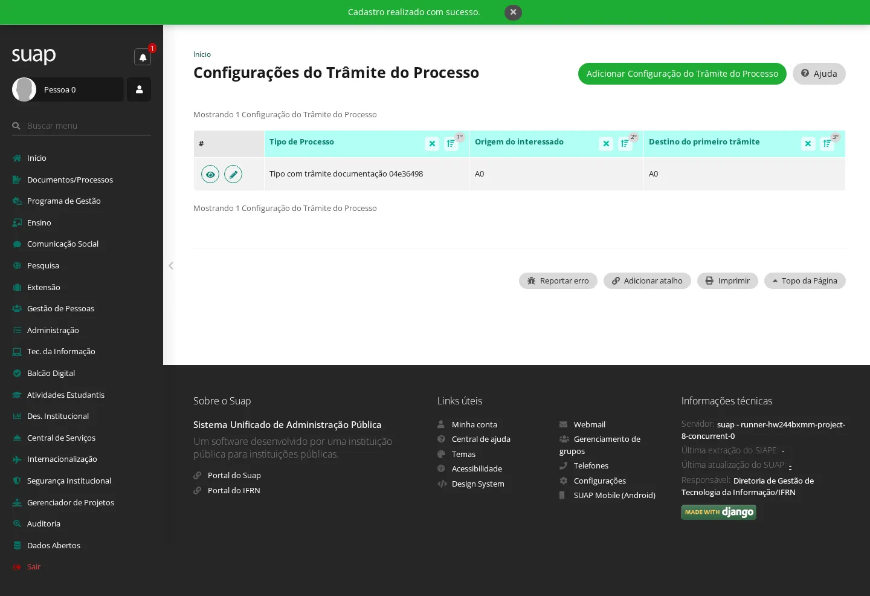Expand Gestão de Pessoas menu

[82, 308]
